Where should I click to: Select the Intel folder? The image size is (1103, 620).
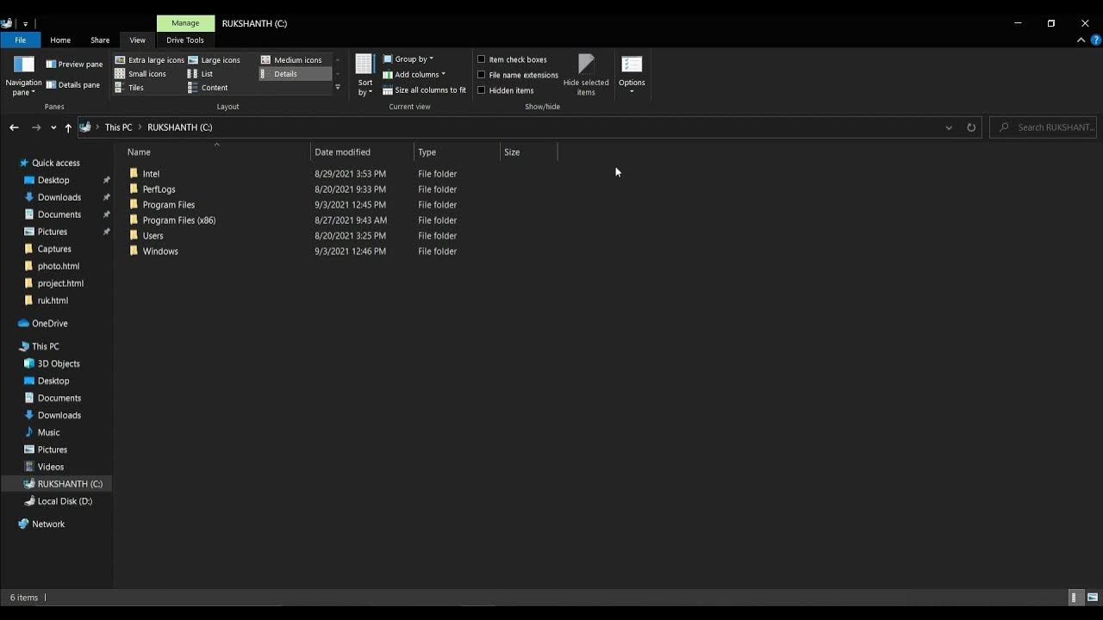point(151,174)
